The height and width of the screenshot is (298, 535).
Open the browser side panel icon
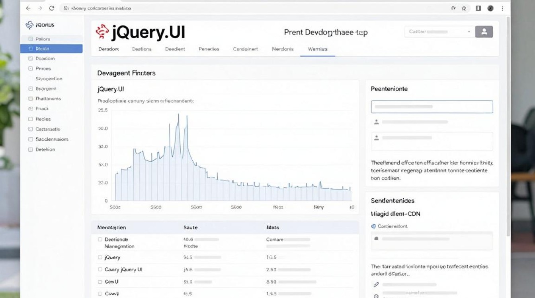point(478,8)
